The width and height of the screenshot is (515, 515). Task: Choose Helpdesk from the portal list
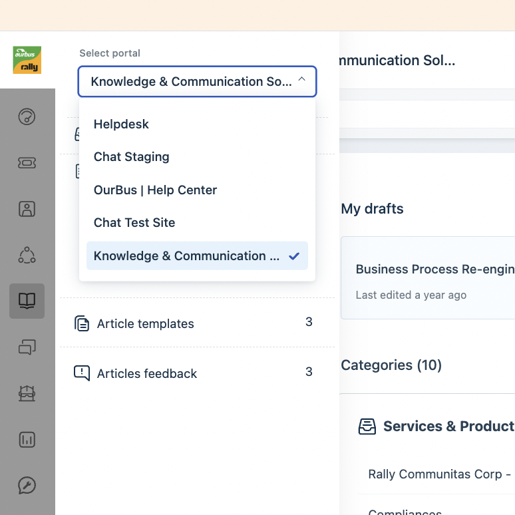[121, 124]
